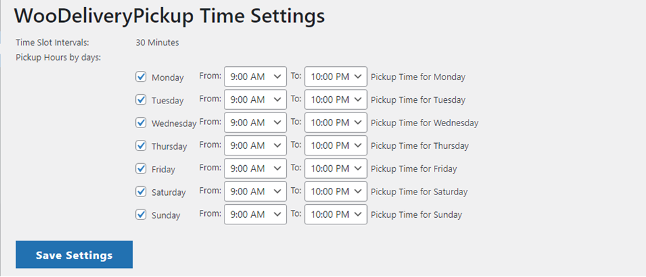Uncheck the Thursday checkbox
The image size is (646, 277).
(x=141, y=146)
